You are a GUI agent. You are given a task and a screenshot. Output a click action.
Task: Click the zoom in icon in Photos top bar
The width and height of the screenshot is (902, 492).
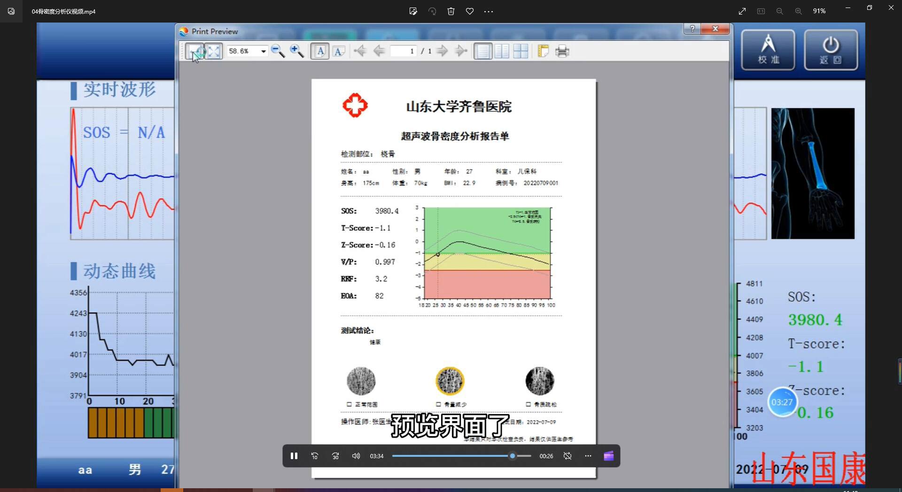tap(799, 11)
